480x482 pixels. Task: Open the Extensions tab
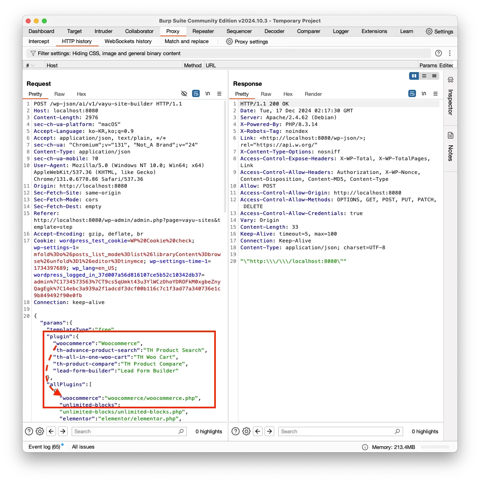(374, 31)
